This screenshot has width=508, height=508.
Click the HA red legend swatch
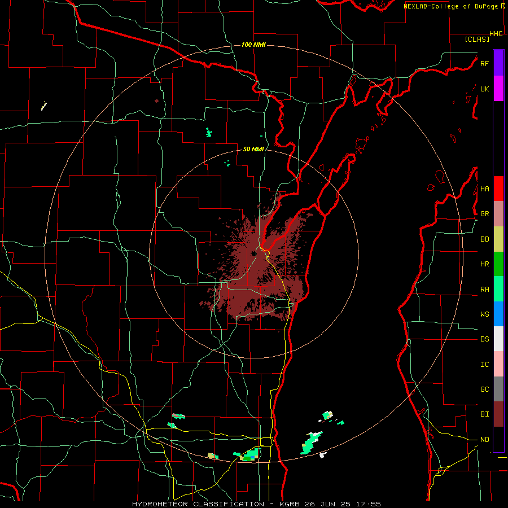498,189
